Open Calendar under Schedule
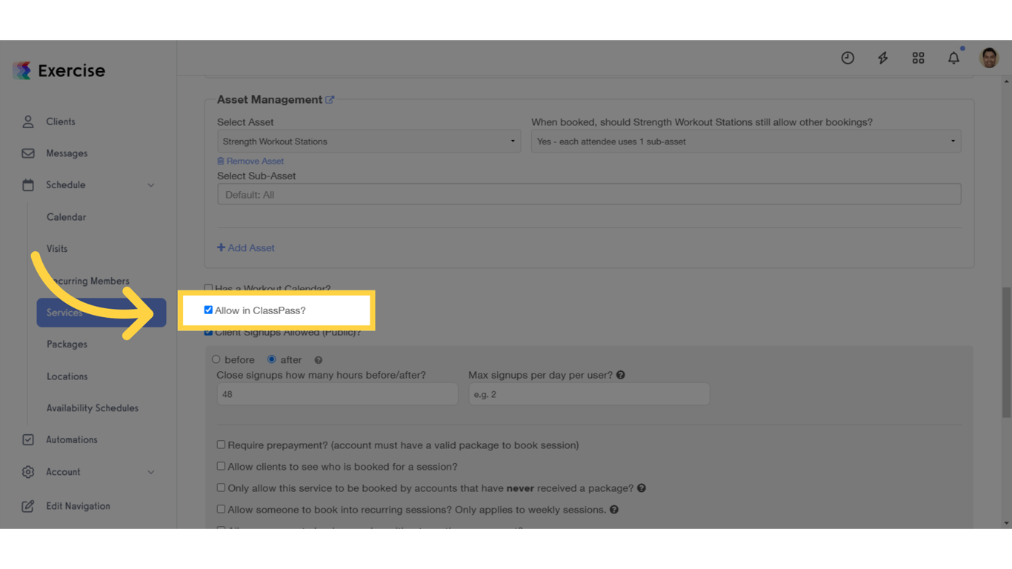The height and width of the screenshot is (569, 1012). [x=67, y=217]
